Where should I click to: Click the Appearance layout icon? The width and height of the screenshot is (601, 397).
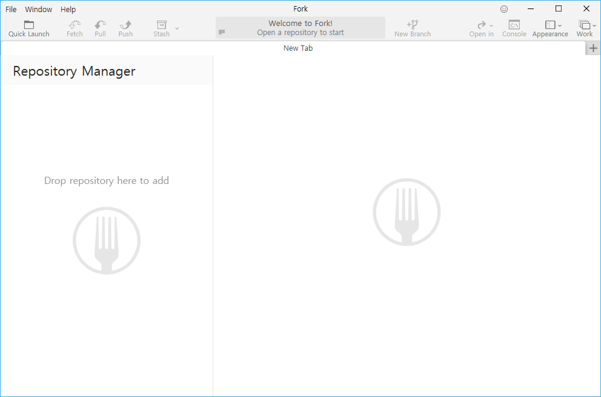pos(550,25)
